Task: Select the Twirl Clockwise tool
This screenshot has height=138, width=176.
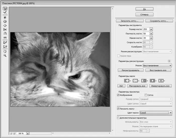Action: click(x=5, y=18)
